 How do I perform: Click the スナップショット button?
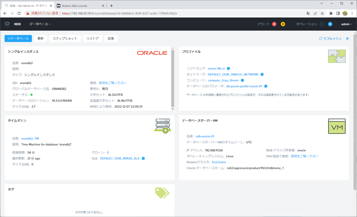tap(65, 38)
